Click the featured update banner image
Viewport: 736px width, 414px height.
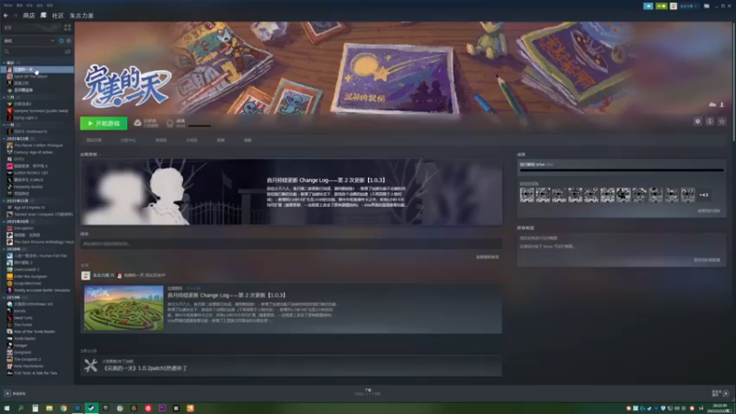pyautogui.click(x=291, y=191)
